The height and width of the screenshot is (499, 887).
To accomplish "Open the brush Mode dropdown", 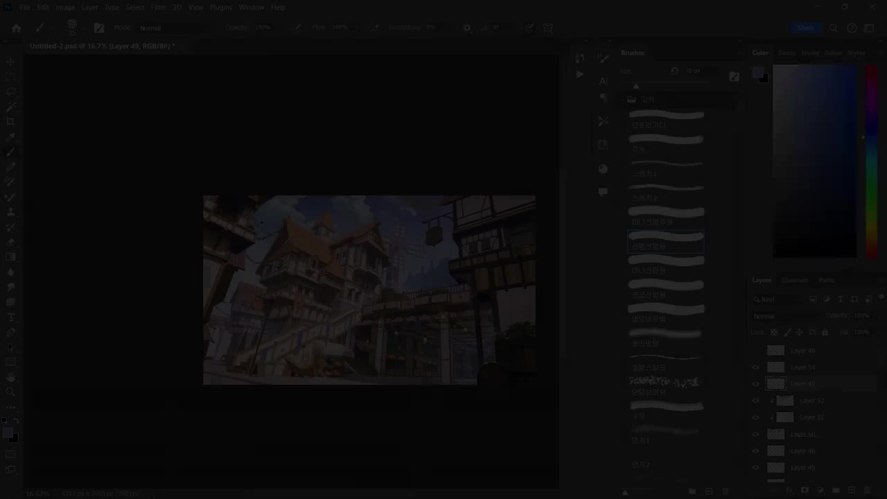I will [173, 28].
